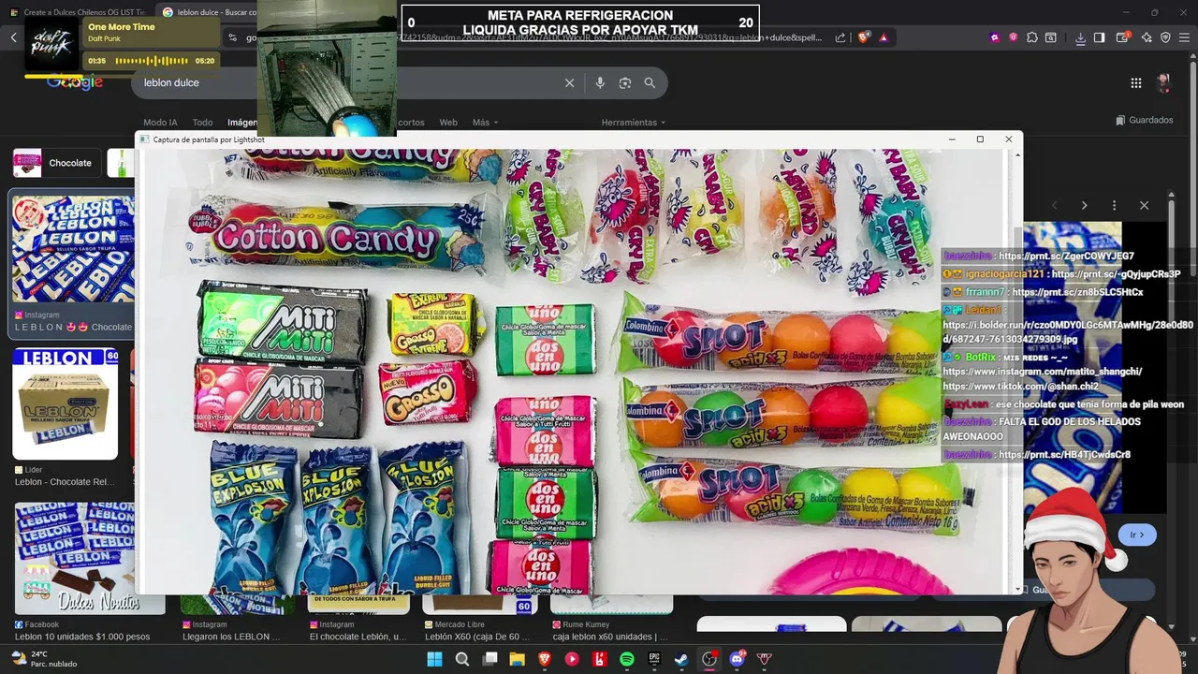Click the browser back arrow
1198x674 pixels.
click(14, 37)
